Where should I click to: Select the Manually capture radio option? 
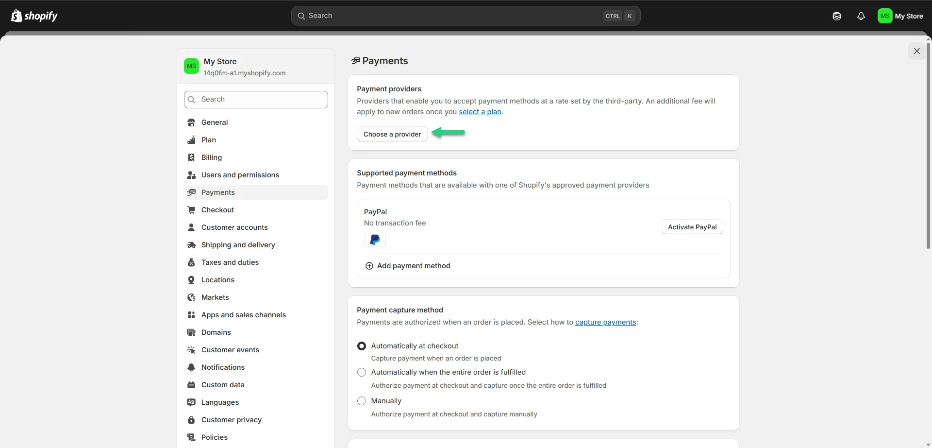[362, 401]
